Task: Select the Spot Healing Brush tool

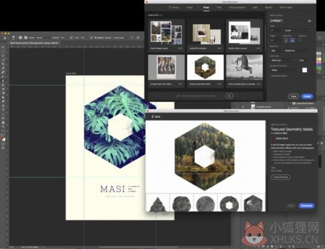Action: tap(3, 72)
